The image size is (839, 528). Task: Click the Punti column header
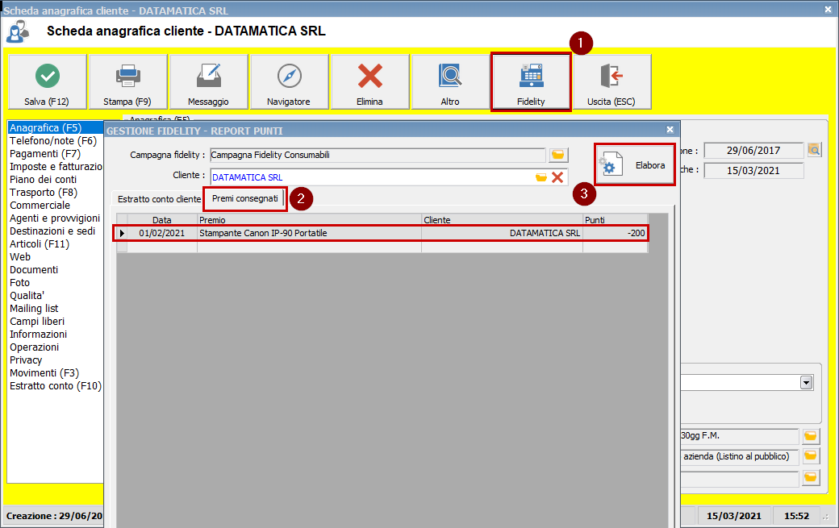[616, 219]
